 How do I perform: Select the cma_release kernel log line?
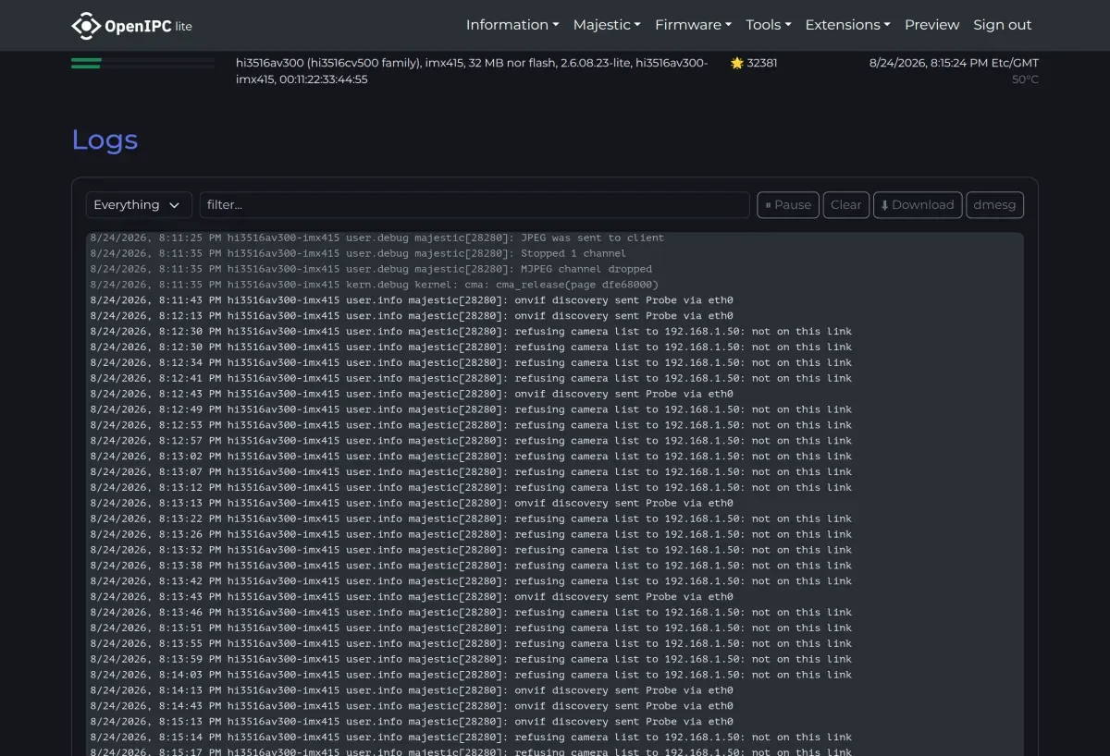(374, 285)
